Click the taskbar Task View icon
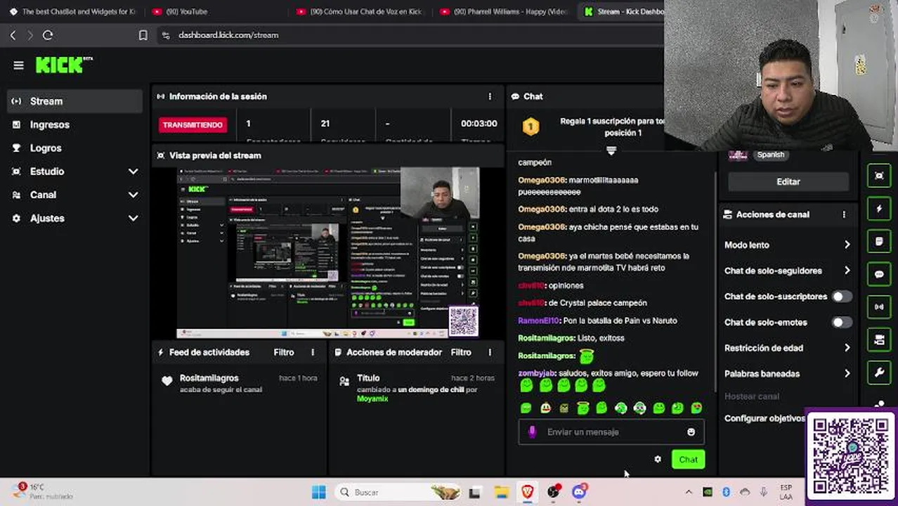This screenshot has width=898, height=506. (x=475, y=492)
